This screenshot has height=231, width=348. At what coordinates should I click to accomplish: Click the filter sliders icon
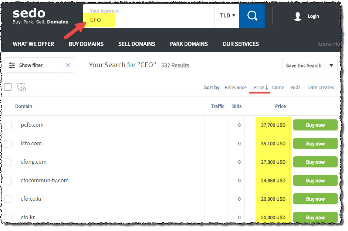(12, 65)
